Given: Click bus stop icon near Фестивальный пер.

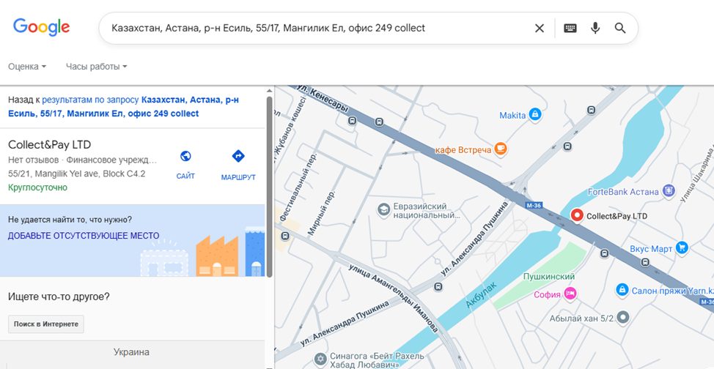Looking at the screenshot, I should [x=285, y=236].
